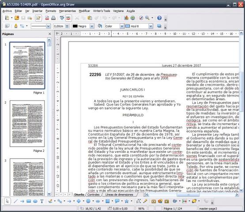The image size is (245, 212).
Task: Select the Curve drawing tool
Action: pos(50,201)
